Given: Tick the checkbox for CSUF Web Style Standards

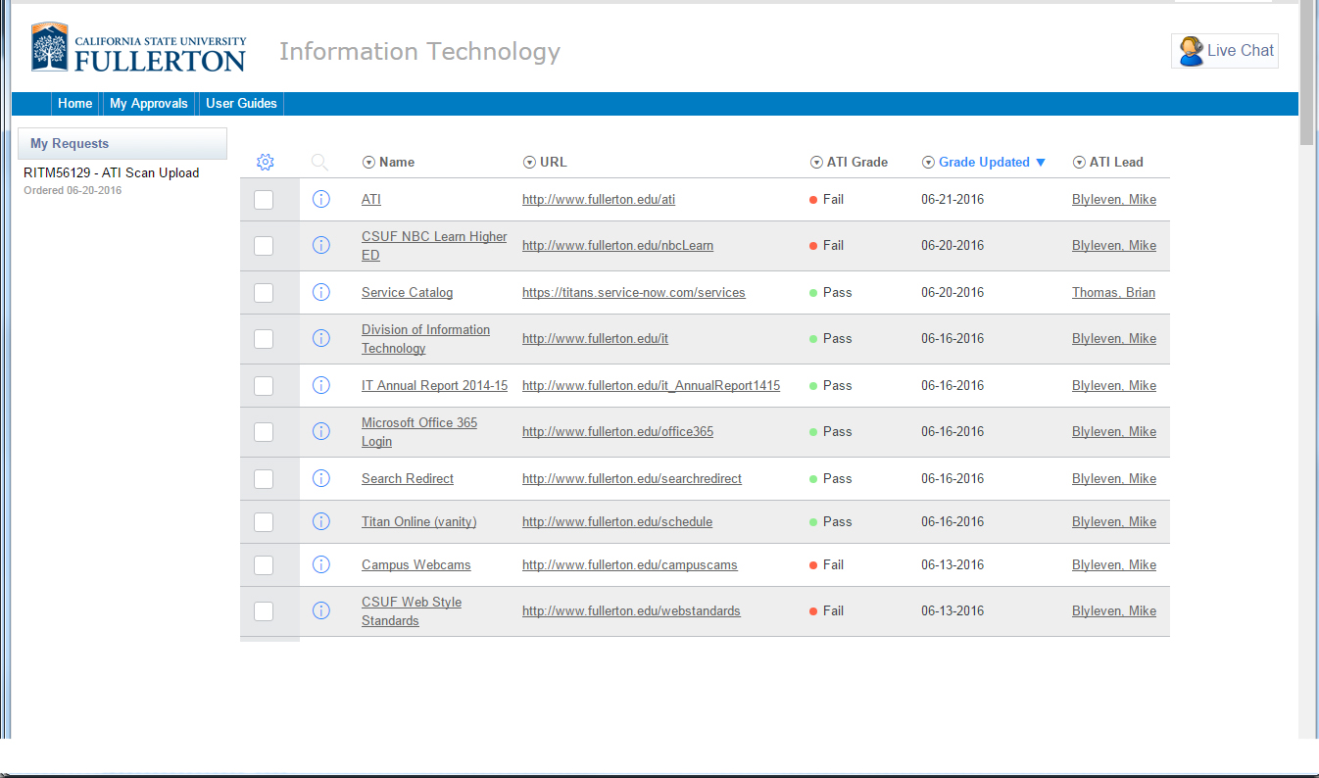Looking at the screenshot, I should point(264,611).
